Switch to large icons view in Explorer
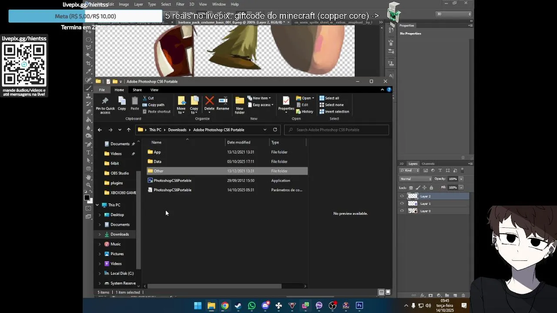 (x=388, y=292)
